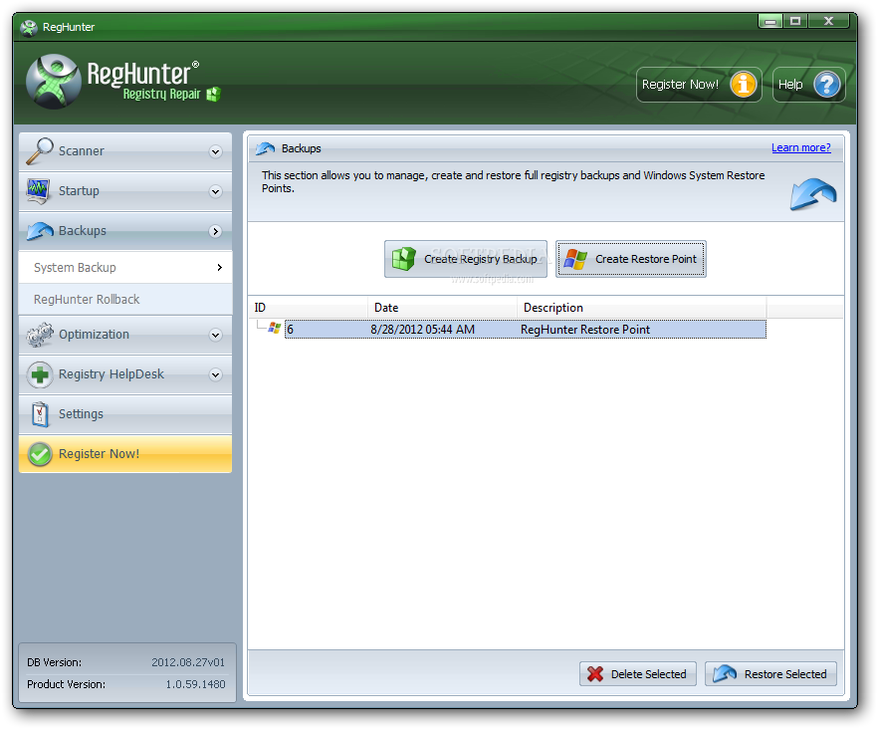Image resolution: width=878 pixels, height=729 pixels.
Task: Click the Windows flag Restore Point icon
Action: (575, 259)
